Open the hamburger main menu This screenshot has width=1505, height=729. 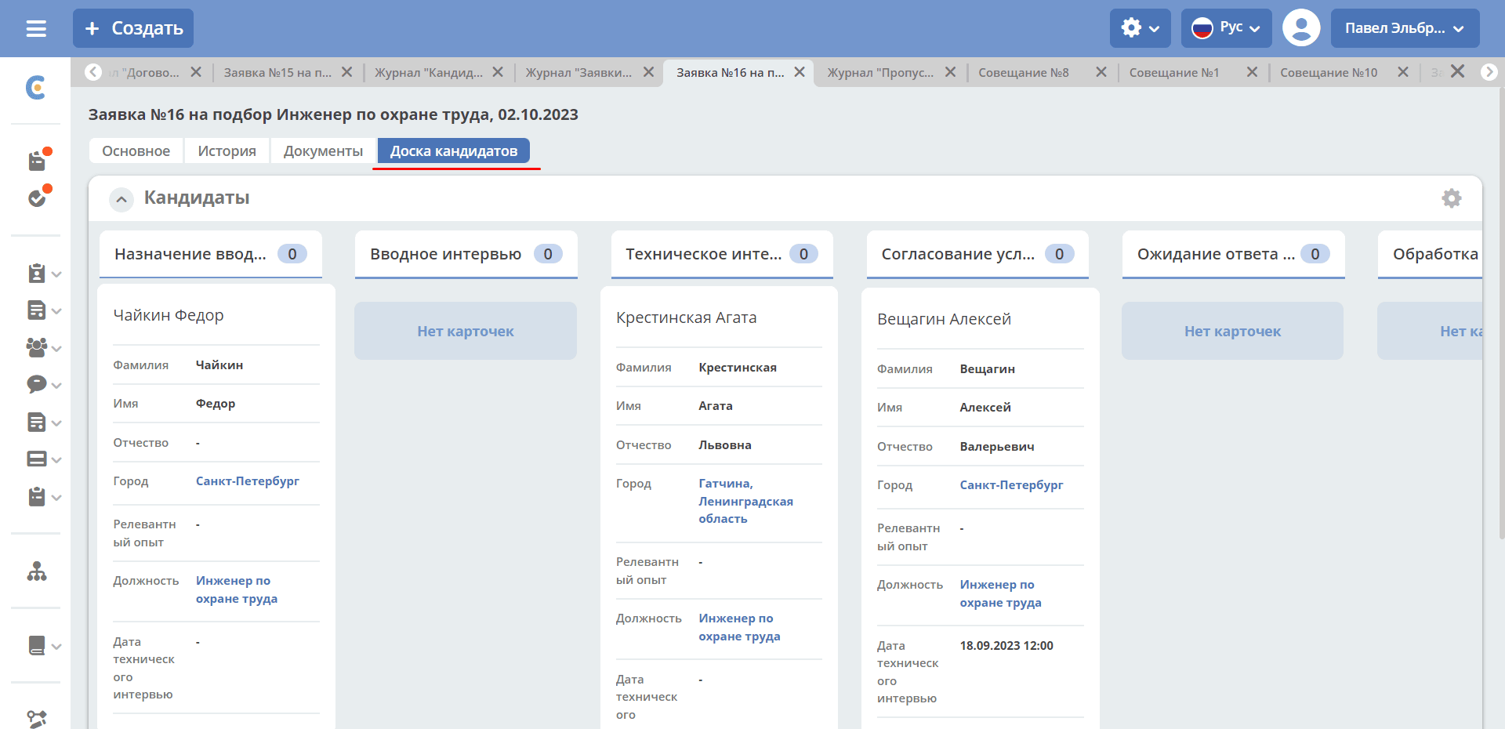(36, 29)
